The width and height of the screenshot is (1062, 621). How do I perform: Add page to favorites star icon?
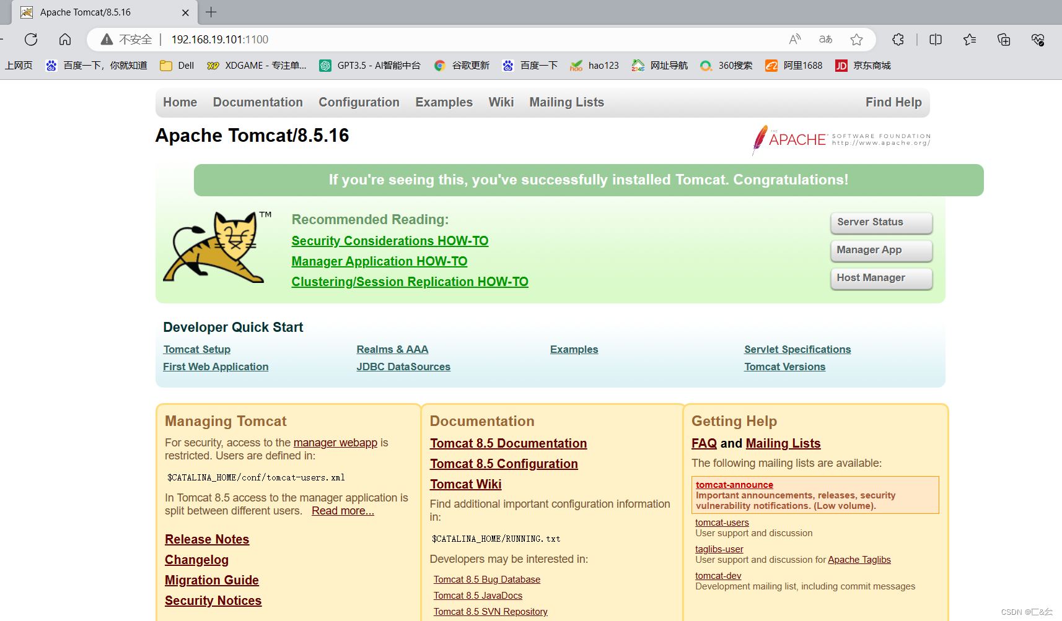point(856,40)
